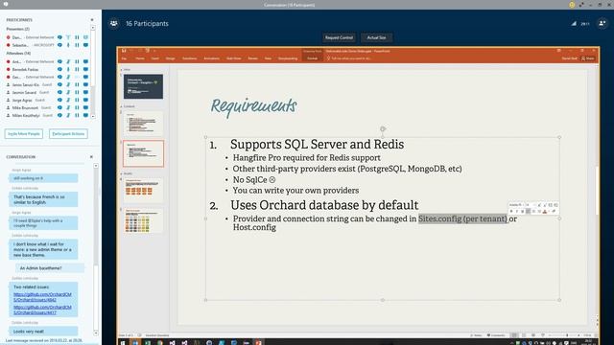Image resolution: width=614 pixels, height=345 pixels.
Task: Select slide 1 thumbnail with dark background
Action: pos(143,86)
